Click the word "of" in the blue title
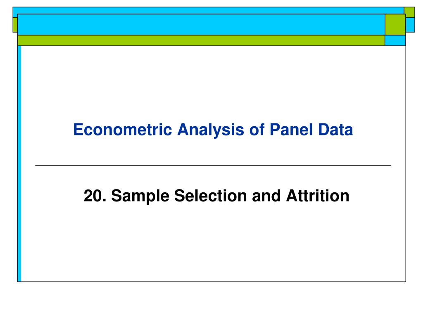Viewport: 423px width, 317px height. pos(257,129)
